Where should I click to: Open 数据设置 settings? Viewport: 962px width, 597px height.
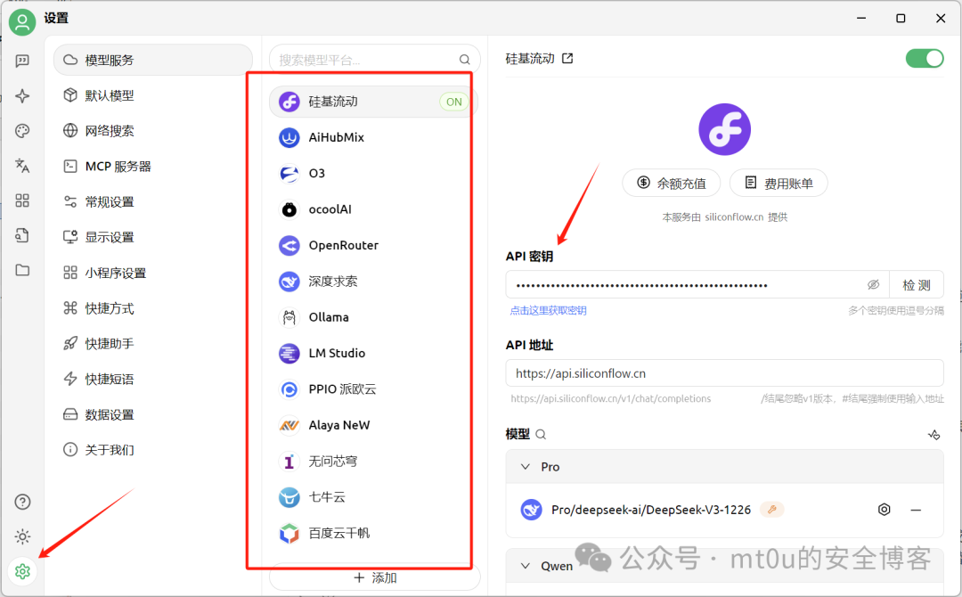[153, 414]
